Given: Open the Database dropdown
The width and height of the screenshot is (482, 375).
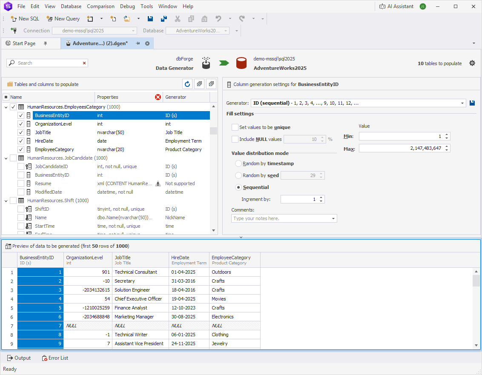Looking at the screenshot, I should point(226,31).
